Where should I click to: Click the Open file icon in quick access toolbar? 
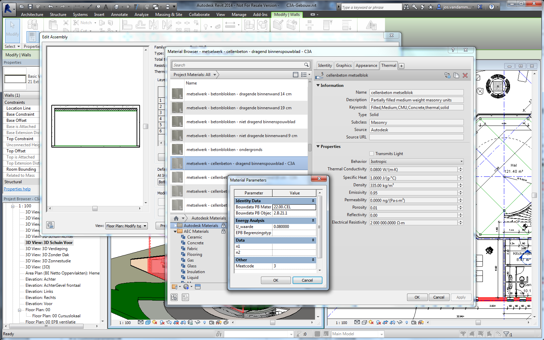click(22, 6)
